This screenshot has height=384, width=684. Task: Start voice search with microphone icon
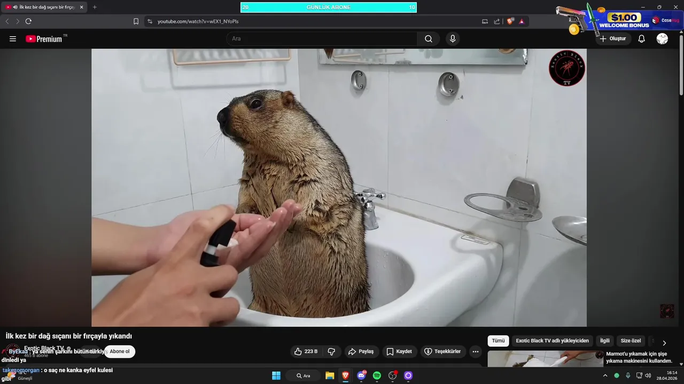point(453,39)
